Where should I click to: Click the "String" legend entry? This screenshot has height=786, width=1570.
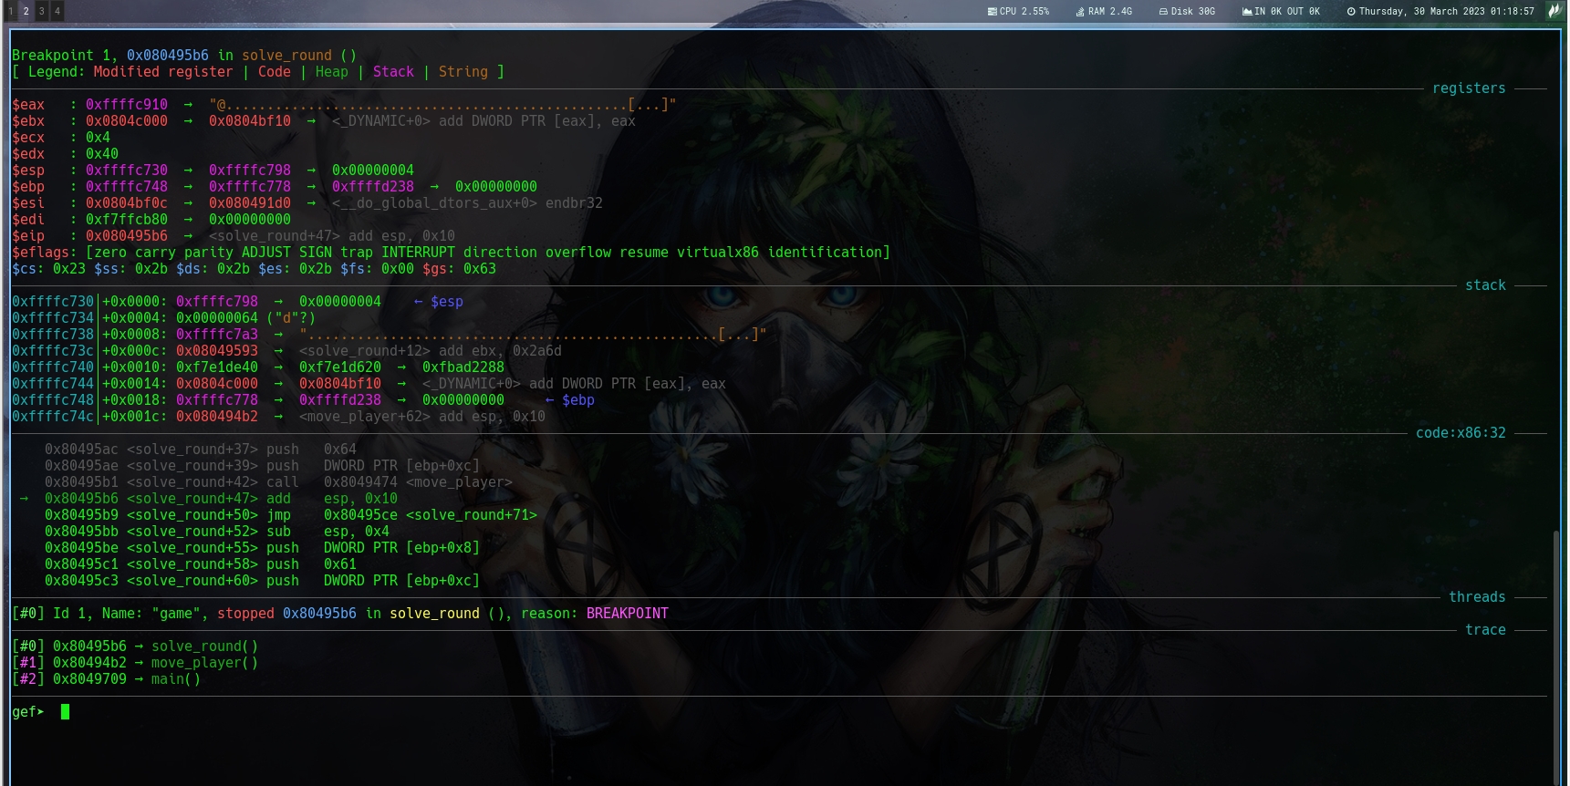(x=463, y=71)
